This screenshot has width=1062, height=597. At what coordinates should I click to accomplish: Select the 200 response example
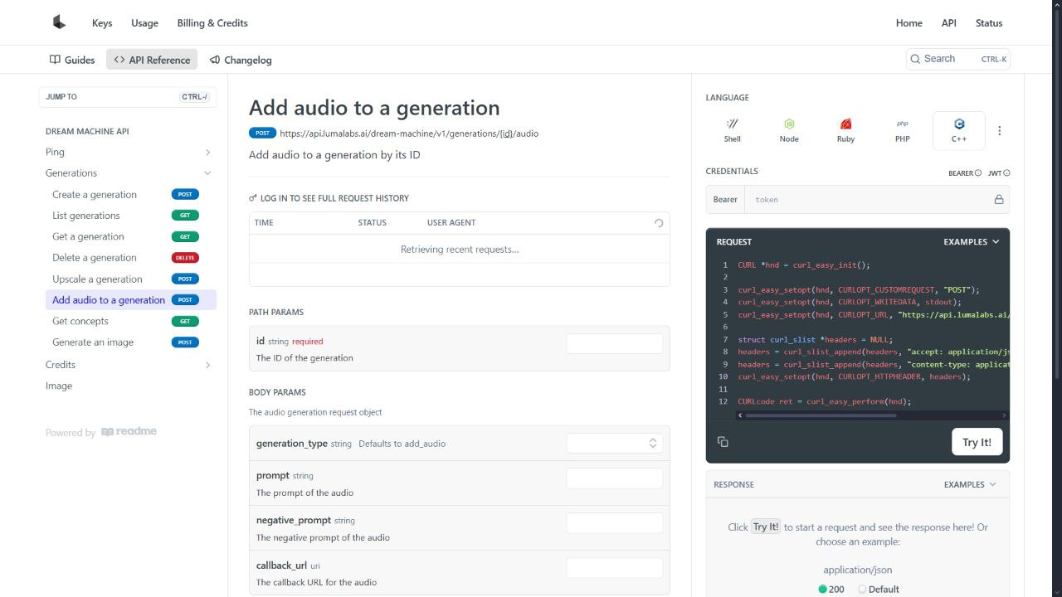coord(831,589)
